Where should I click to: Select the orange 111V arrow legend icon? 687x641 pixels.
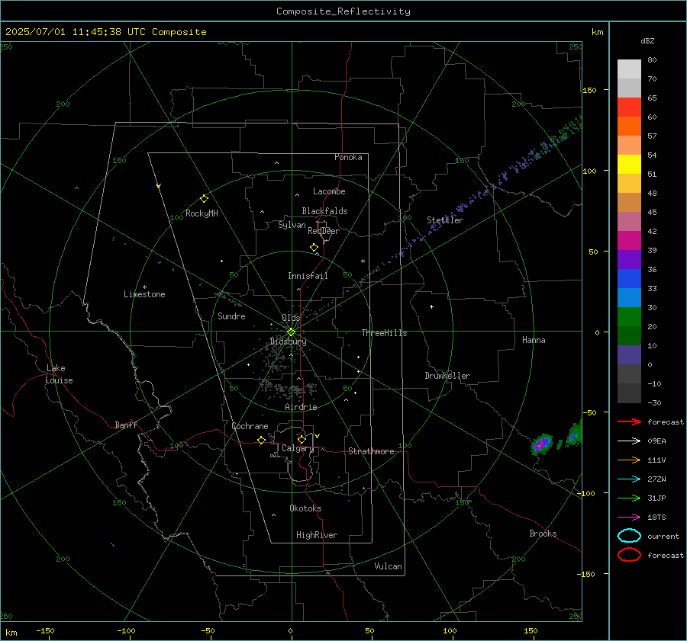pyautogui.click(x=629, y=460)
